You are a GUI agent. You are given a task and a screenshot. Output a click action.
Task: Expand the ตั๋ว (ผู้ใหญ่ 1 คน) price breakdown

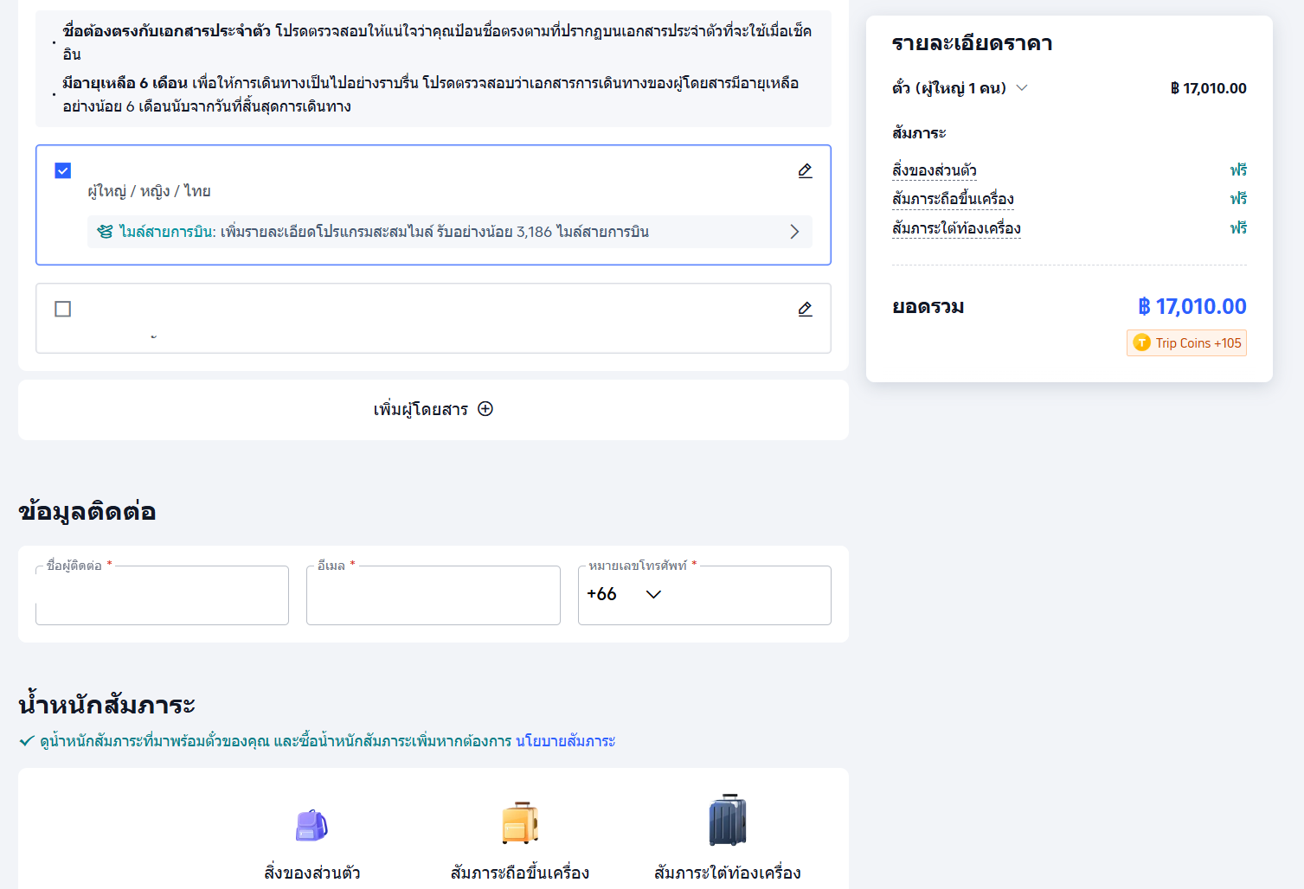click(1022, 87)
